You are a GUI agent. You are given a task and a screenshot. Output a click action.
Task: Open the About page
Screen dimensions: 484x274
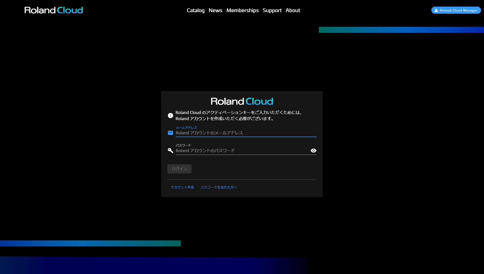click(x=293, y=10)
